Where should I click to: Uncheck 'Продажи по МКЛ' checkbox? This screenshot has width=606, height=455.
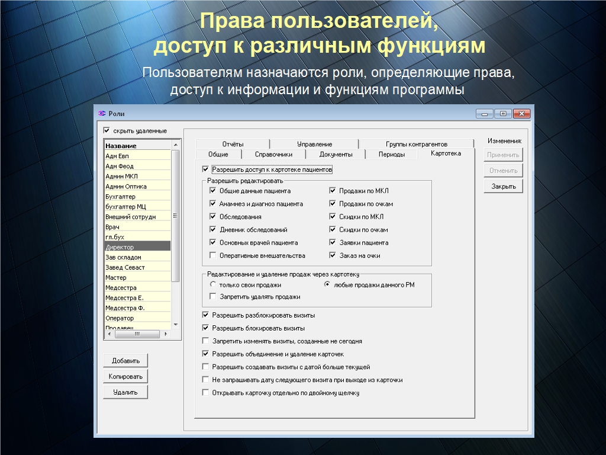[333, 191]
